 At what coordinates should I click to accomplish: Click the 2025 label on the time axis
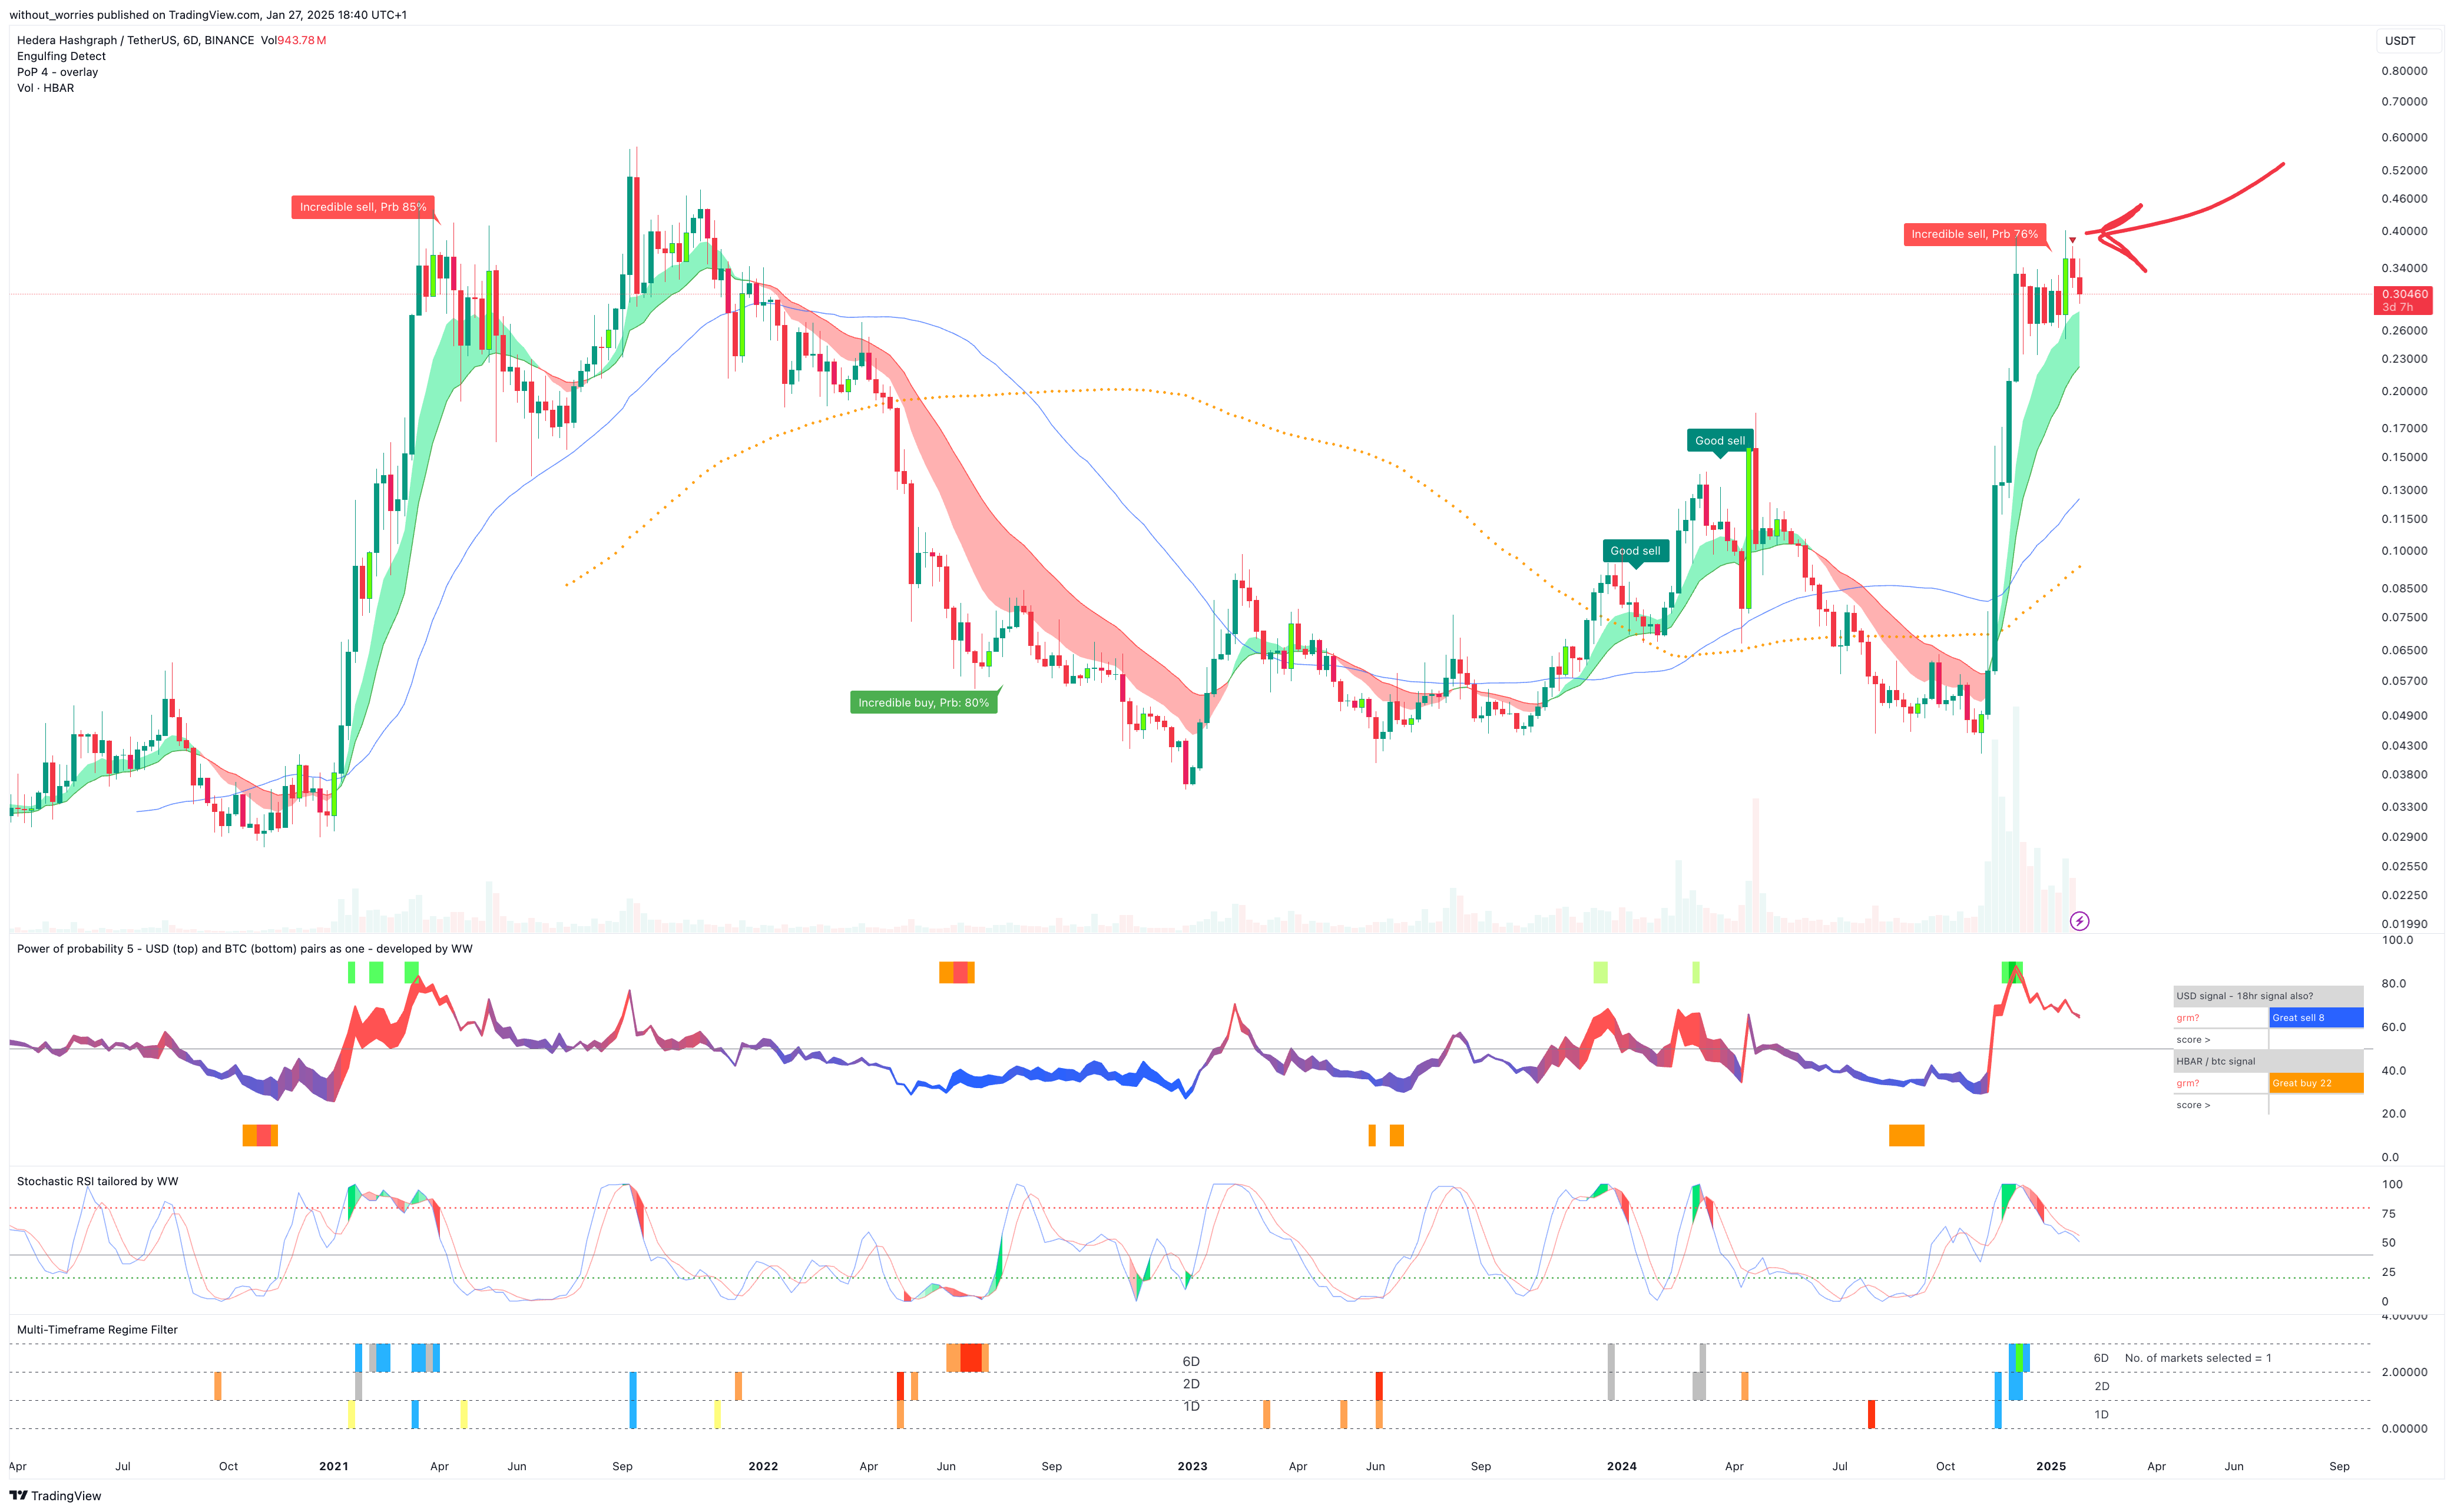click(x=2051, y=1466)
